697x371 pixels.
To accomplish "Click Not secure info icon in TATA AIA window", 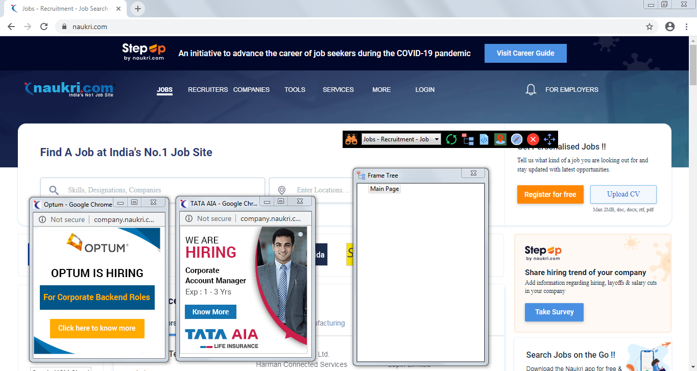I will click(x=189, y=218).
